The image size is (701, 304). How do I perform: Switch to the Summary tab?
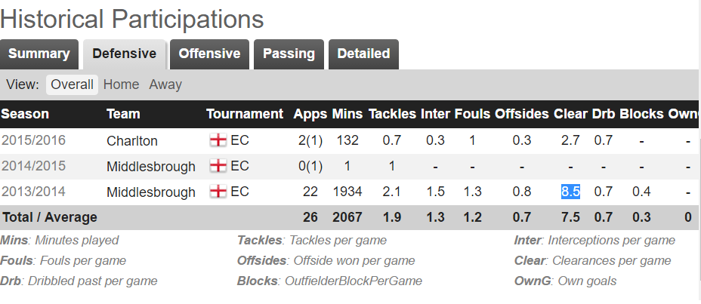(39, 54)
